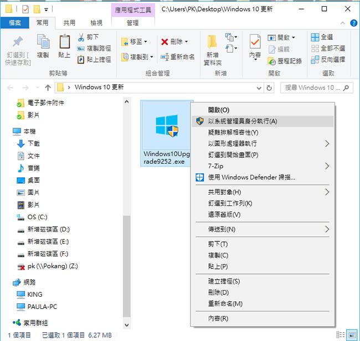Click the address bar path field

click(158, 87)
